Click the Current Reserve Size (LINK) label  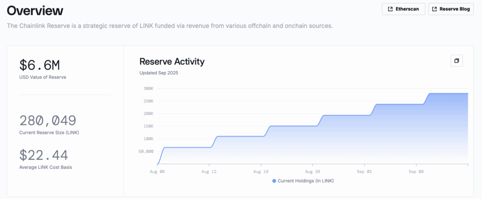pos(50,132)
